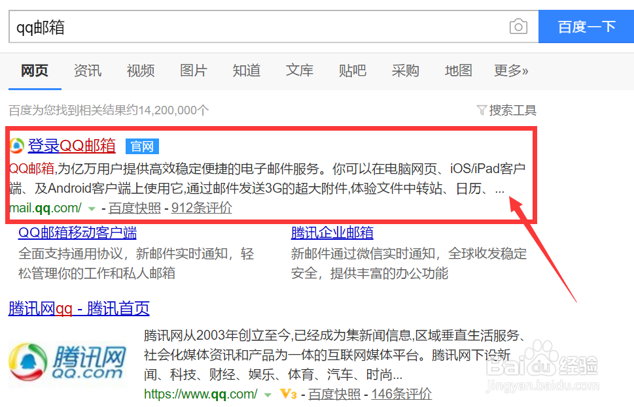Expand the arrow next to mail.qq.com/
The image size is (634, 407).
[x=92, y=209]
